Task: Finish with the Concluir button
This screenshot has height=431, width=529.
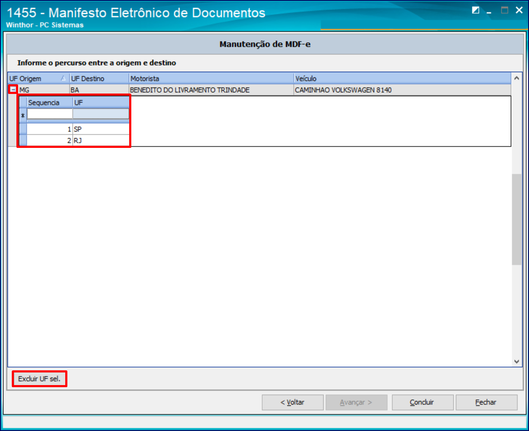Action: coord(423,402)
